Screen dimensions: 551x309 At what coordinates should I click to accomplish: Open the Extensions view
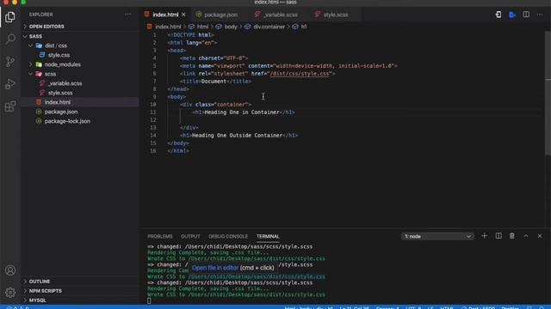click(x=10, y=106)
